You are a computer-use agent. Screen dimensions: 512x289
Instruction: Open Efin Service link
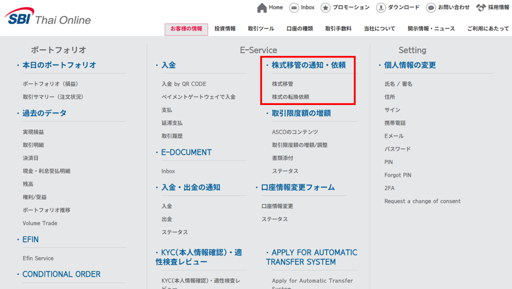tap(38, 259)
